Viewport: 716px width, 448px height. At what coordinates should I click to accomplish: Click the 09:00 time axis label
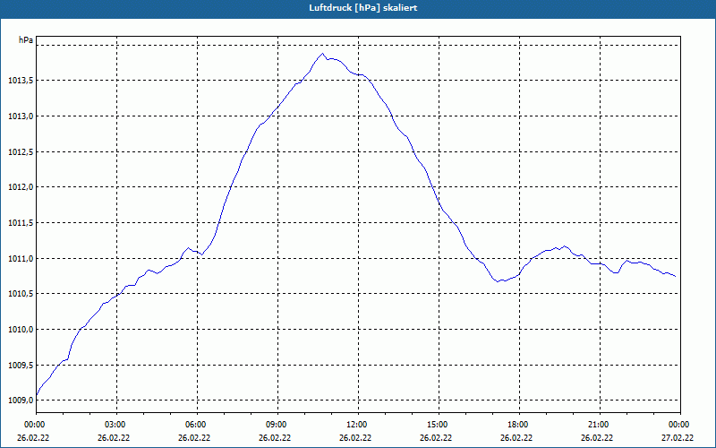(x=278, y=425)
